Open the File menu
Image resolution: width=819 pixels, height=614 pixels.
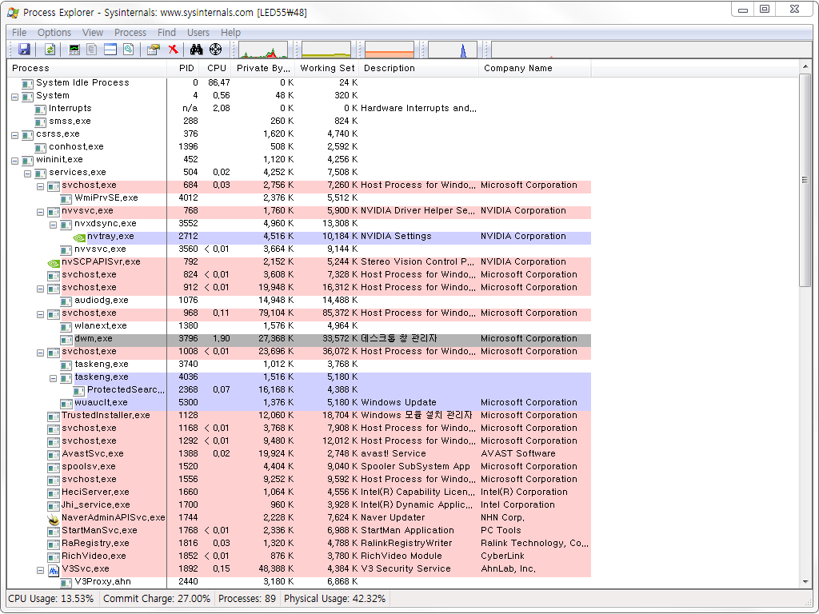click(x=19, y=32)
